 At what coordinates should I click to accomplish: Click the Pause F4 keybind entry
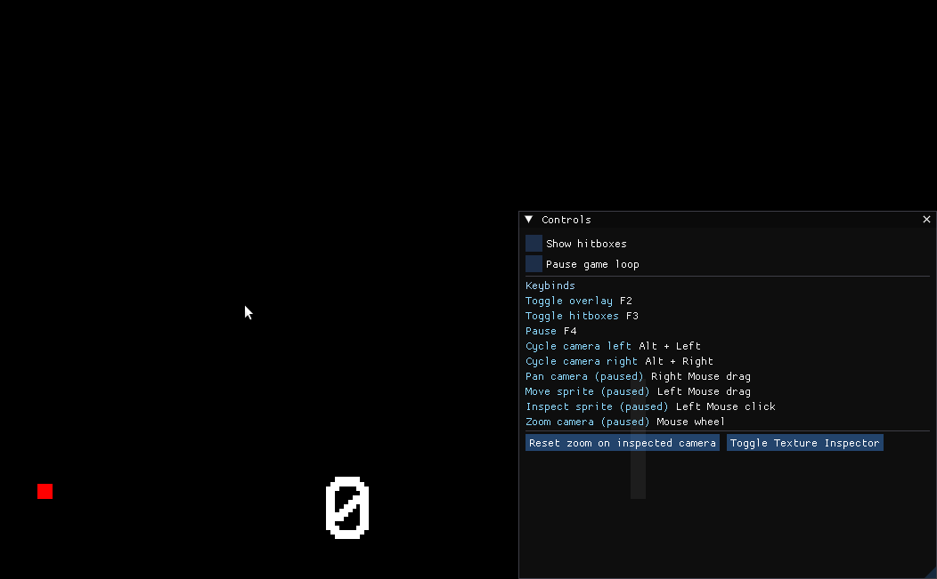[550, 331]
